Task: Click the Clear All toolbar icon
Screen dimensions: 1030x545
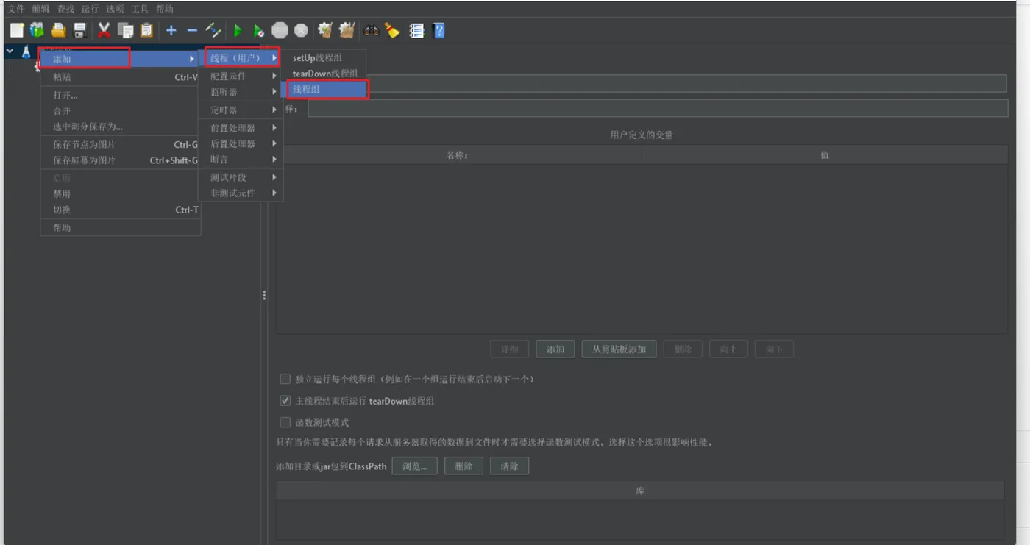Action: [347, 30]
